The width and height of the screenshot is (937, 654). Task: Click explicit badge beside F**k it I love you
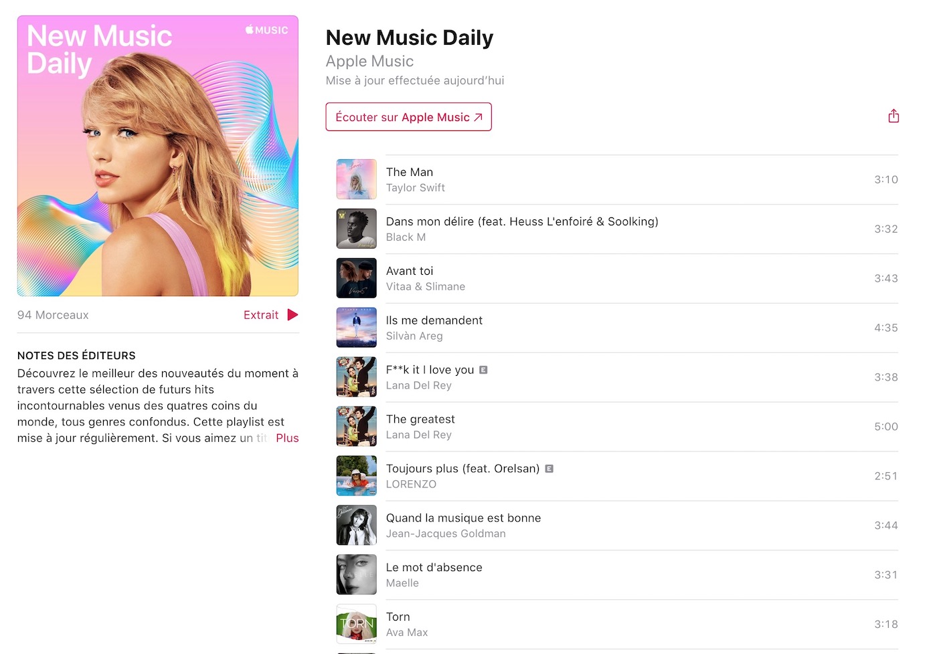pyautogui.click(x=483, y=370)
